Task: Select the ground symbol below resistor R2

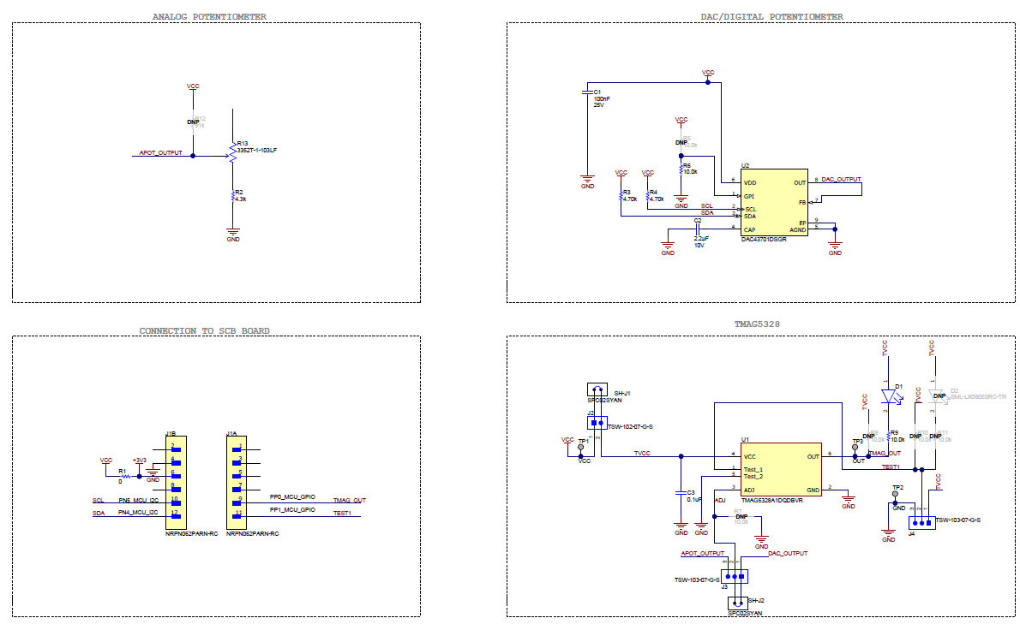Action: coord(231,229)
